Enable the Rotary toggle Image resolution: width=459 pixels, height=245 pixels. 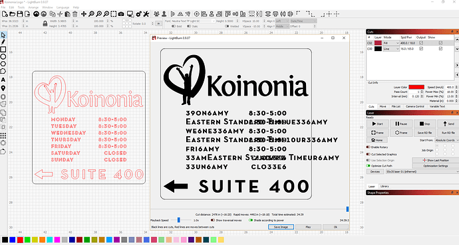369,147
